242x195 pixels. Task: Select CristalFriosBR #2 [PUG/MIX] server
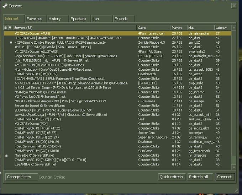point(117,160)
